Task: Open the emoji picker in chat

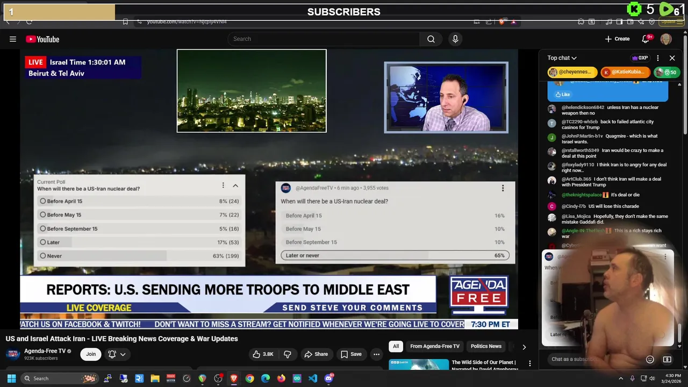Action: 650,359
